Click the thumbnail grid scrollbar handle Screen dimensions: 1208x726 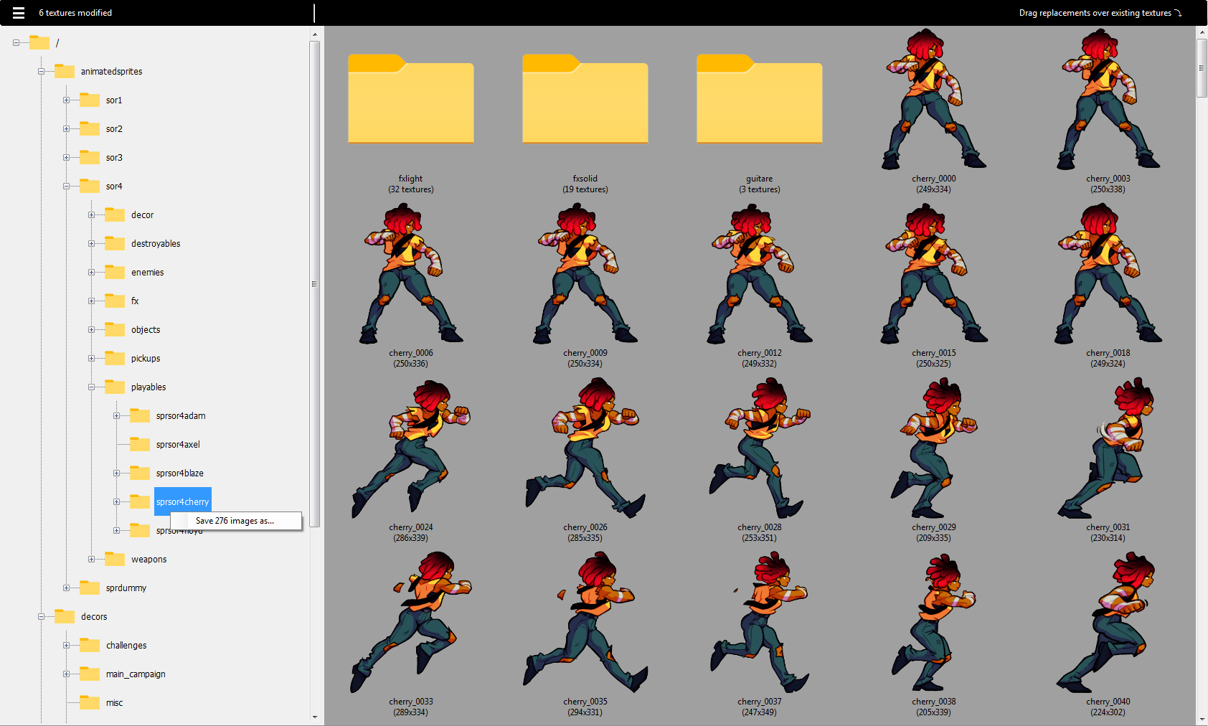[1202, 68]
